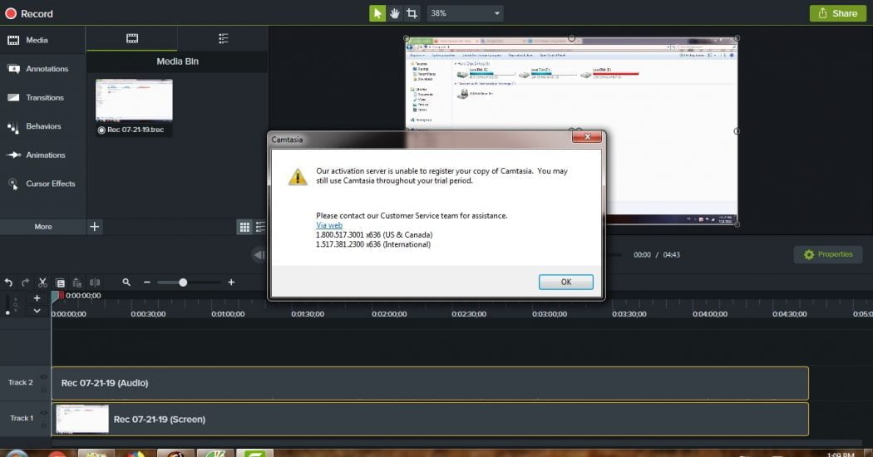
Task: Select the Rec 07-21-19 (Screen) clip
Action: pos(430,419)
